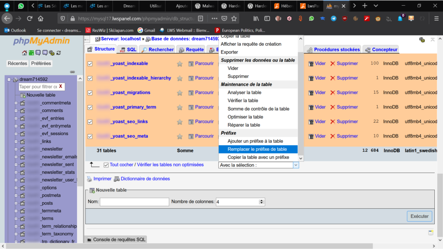Viewport: 443px width, 249px height.
Task: Open 'Dictionnaire de données' link
Action: coord(145,179)
